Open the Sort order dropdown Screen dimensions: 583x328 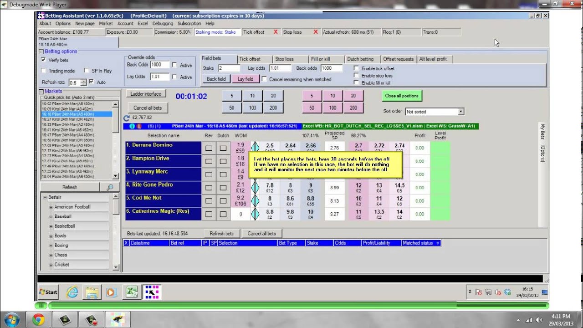coord(460,112)
